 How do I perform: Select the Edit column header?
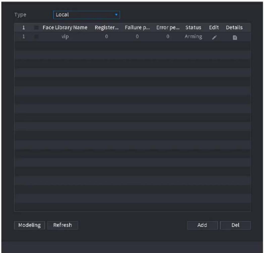[x=214, y=27]
